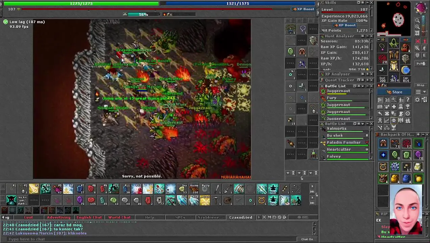This screenshot has width=430, height=243.
Task: Switch to the Loot chat tab
Action: (28, 217)
